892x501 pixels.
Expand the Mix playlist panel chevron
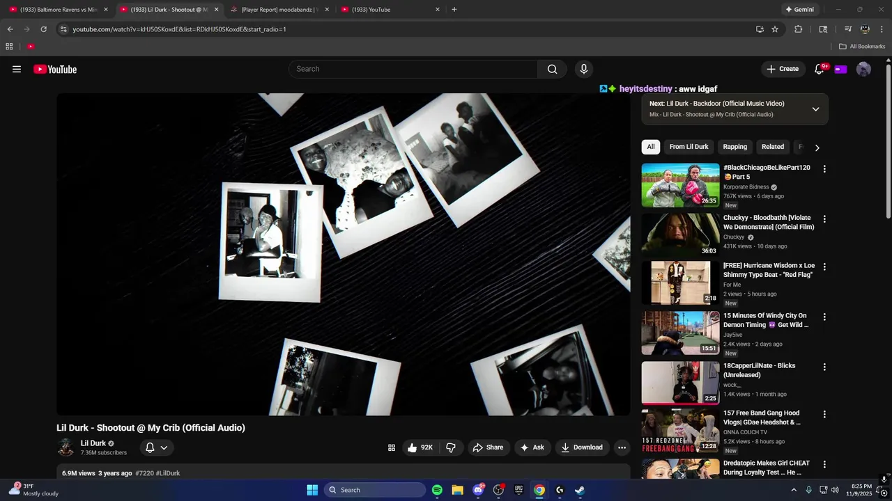coord(815,109)
